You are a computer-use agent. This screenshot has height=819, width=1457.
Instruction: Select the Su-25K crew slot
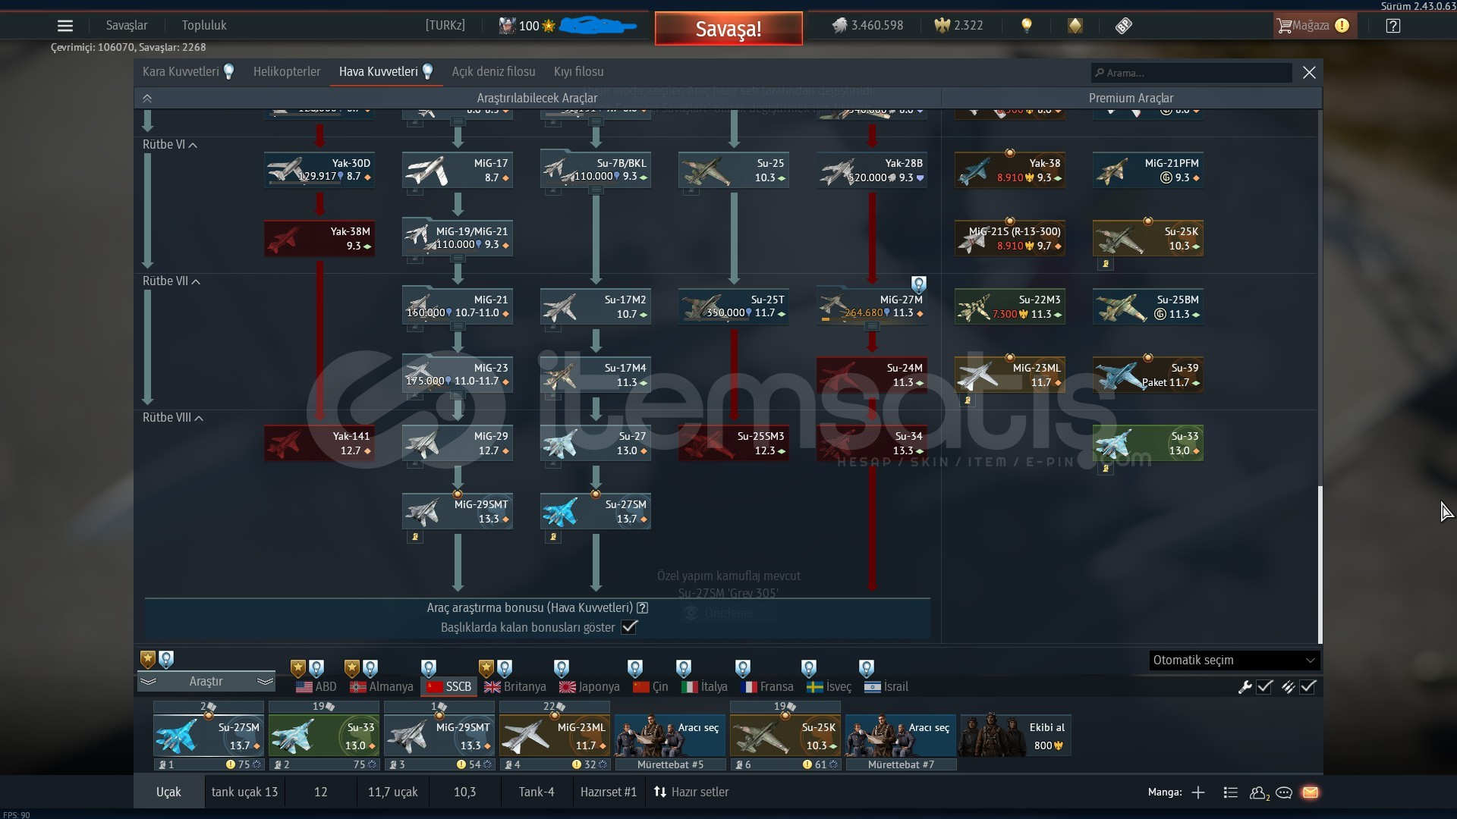tap(785, 736)
